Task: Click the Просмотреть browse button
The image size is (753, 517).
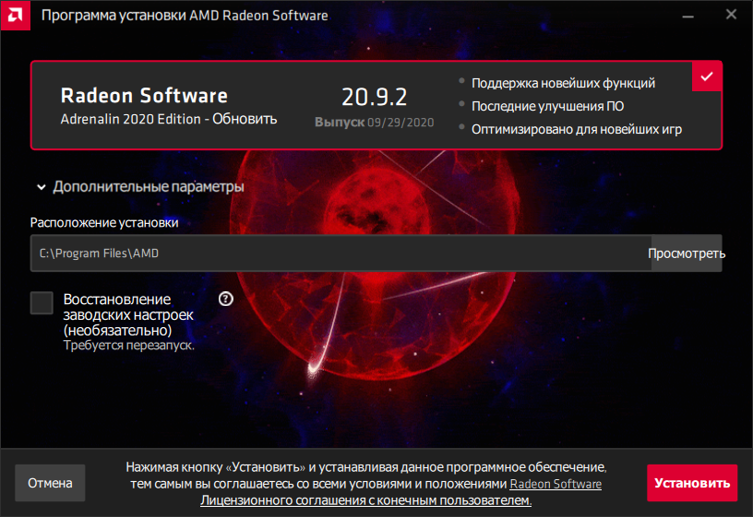Action: (x=687, y=253)
